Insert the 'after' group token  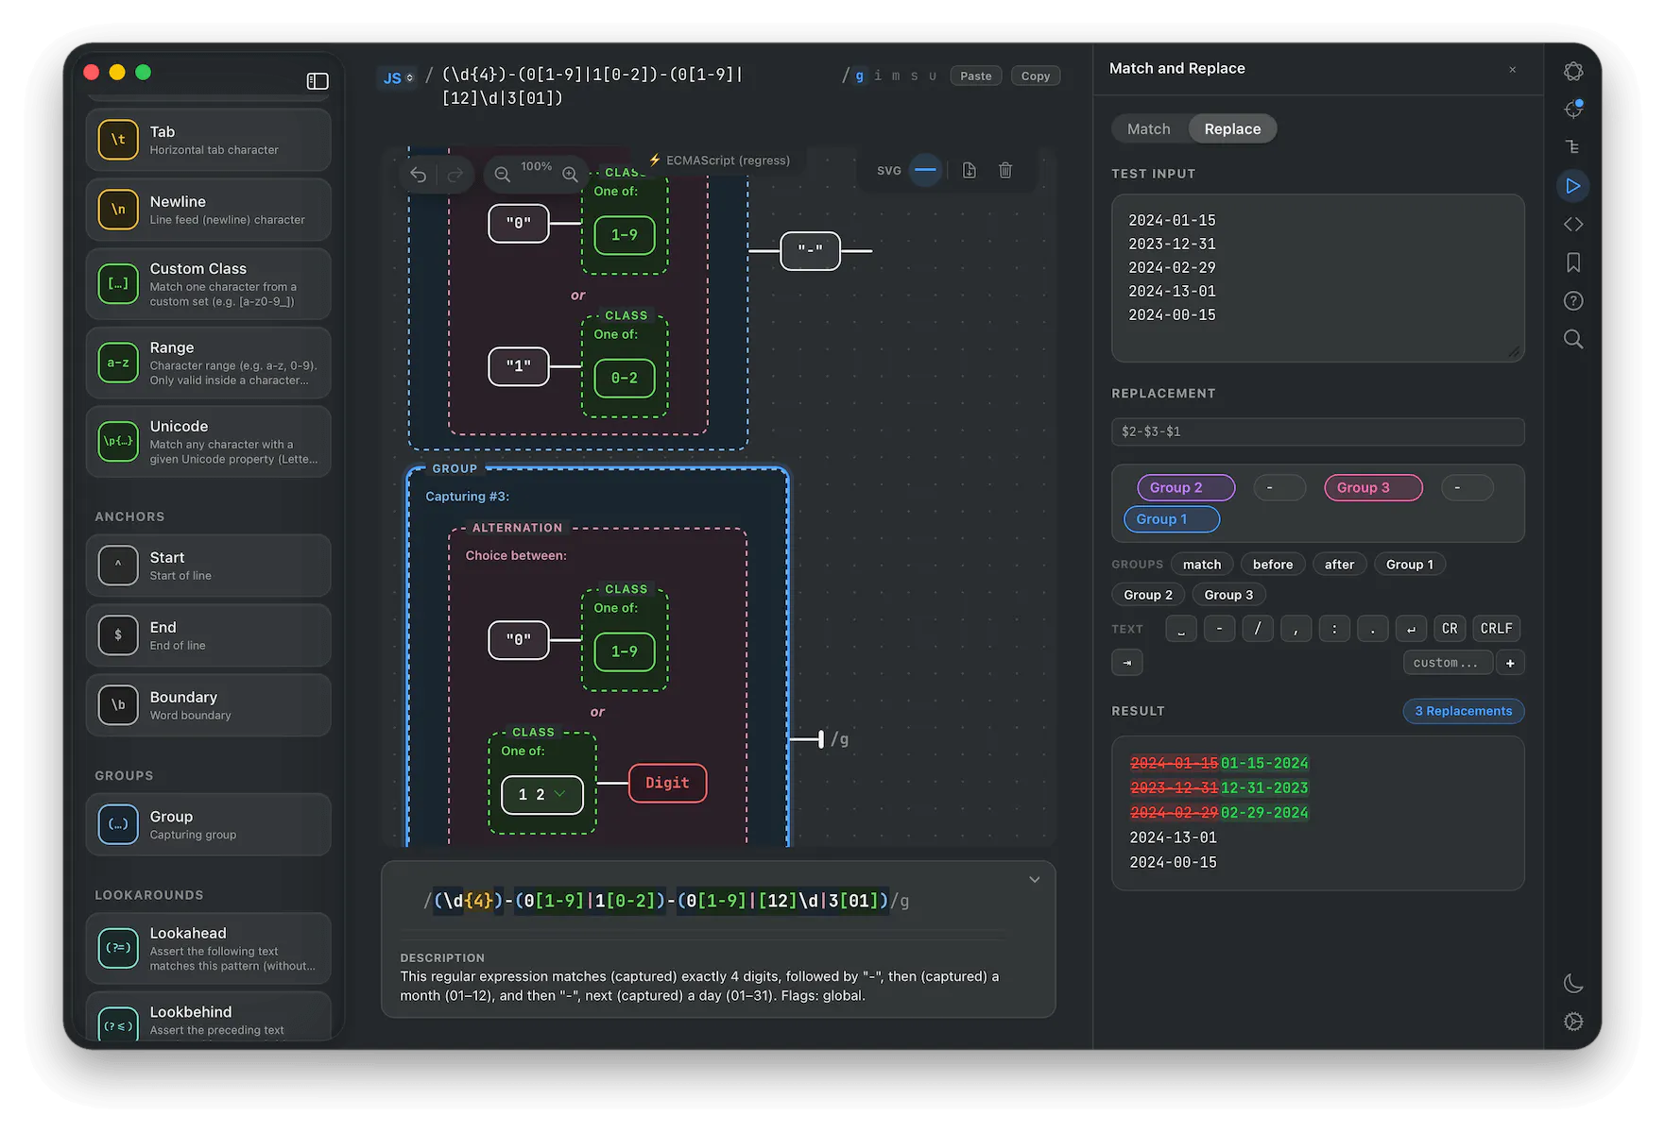tap(1340, 565)
